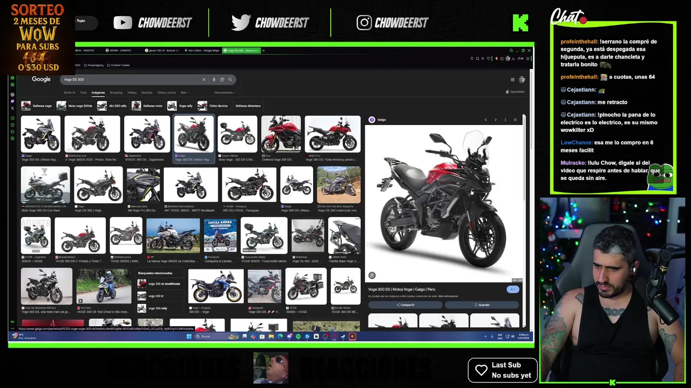Click into the Voge DS 300 search field
Viewport: 691px width, 388px height.
click(x=132, y=79)
